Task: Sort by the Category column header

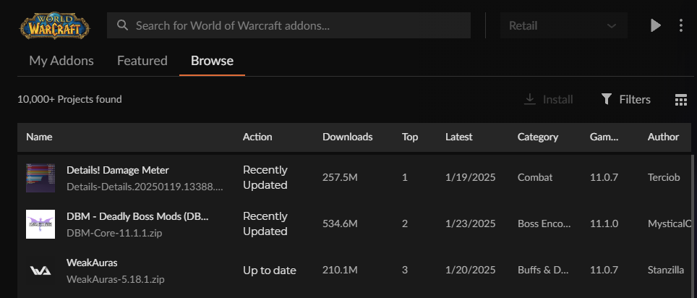Action: [x=538, y=137]
